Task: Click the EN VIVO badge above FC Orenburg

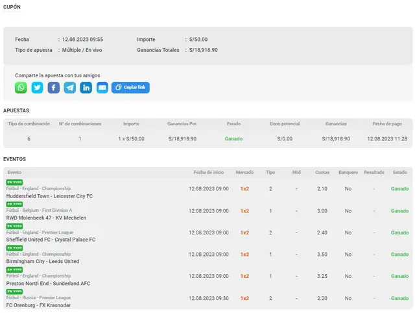Action: point(14,292)
